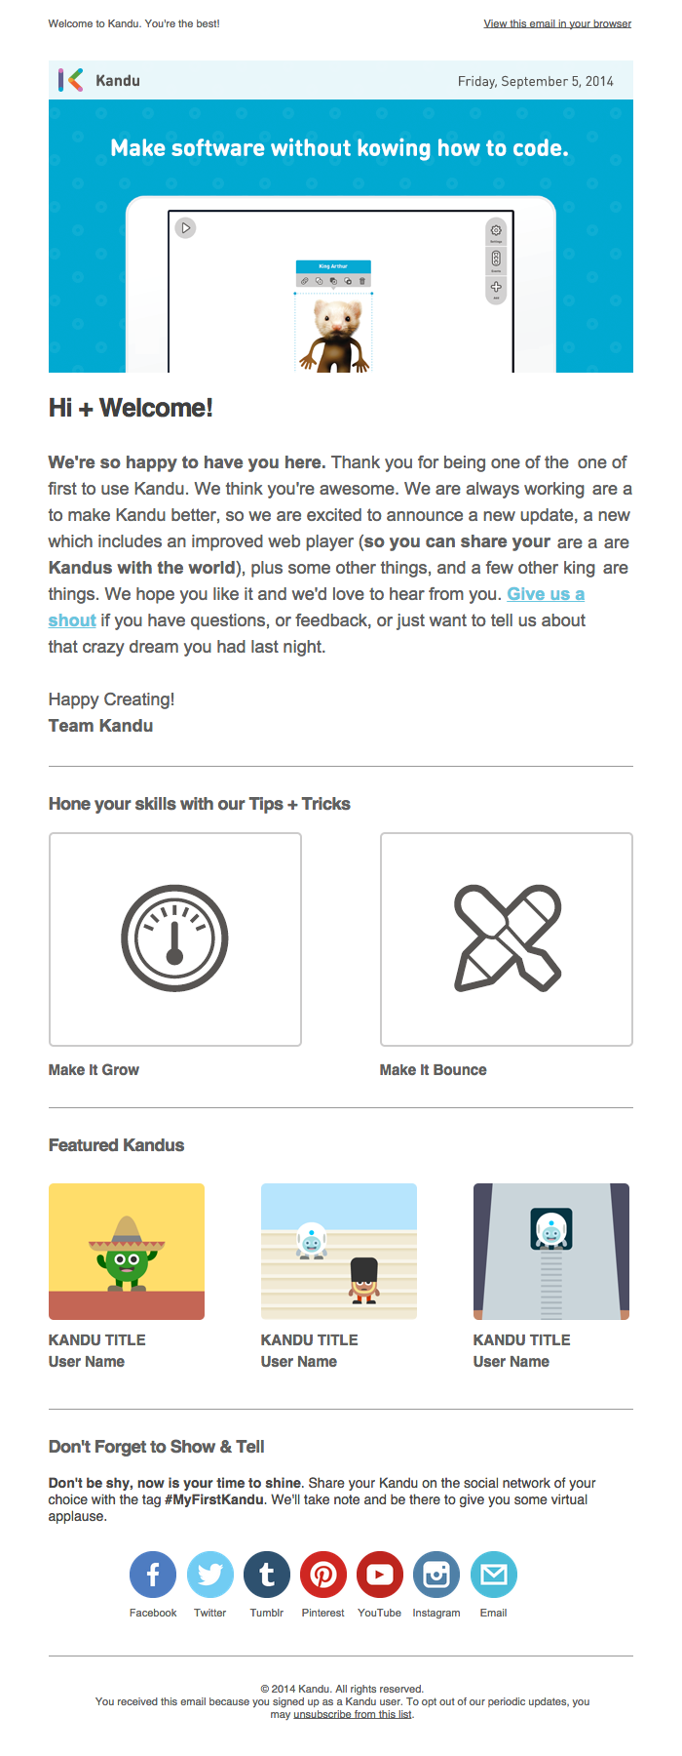Click the trash icon above the ferret character
The image size is (682, 1756).
pos(362,281)
